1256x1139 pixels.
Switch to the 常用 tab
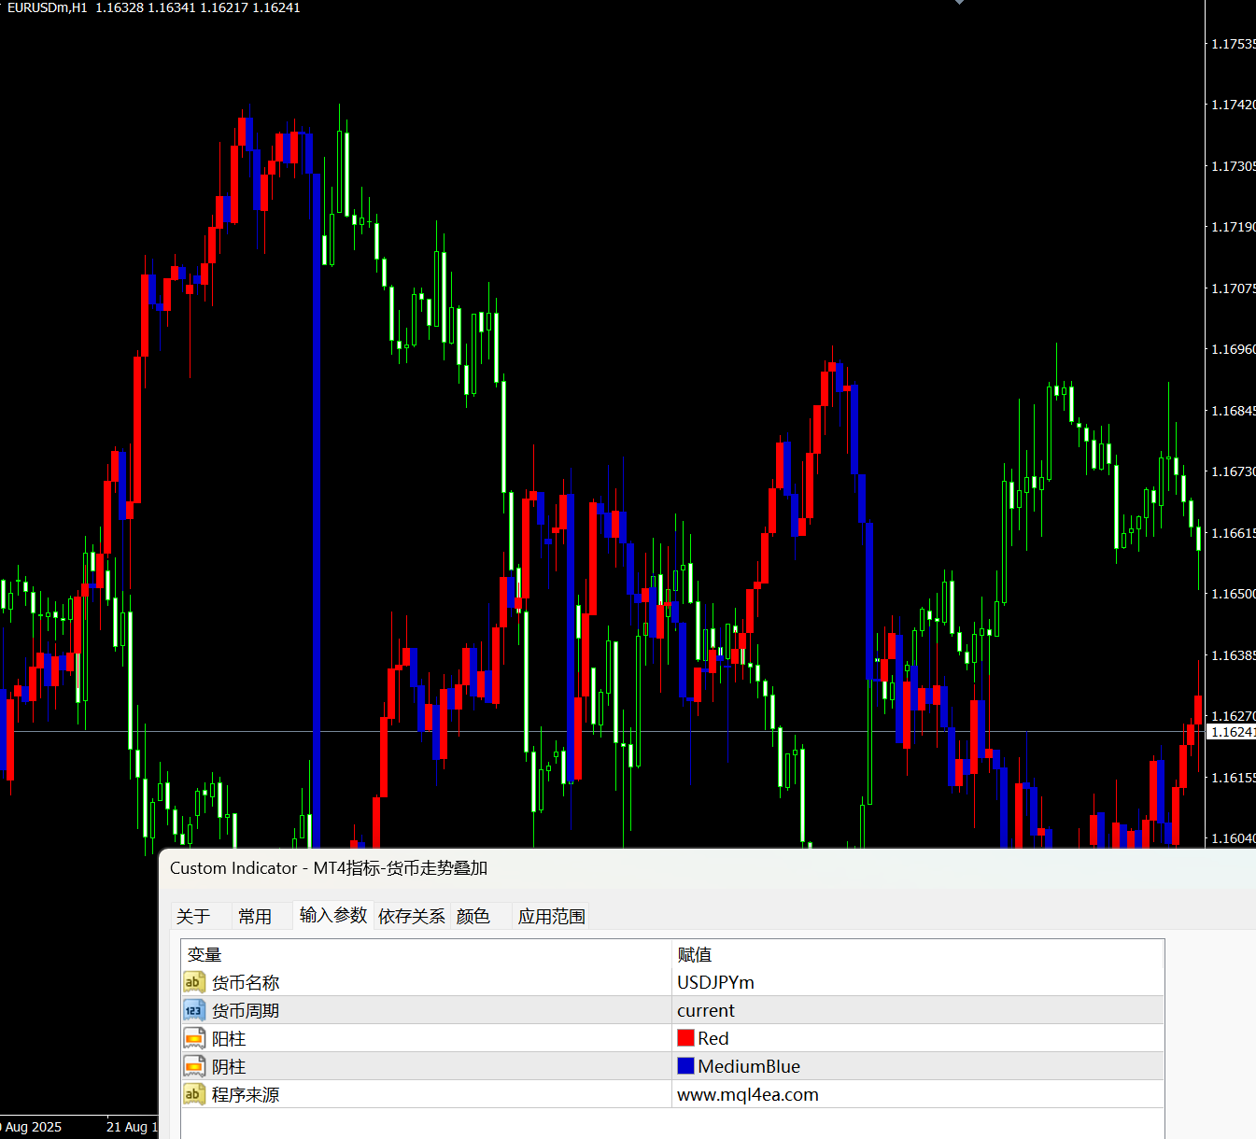(255, 917)
